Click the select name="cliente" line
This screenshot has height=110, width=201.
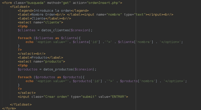(41, 23)
